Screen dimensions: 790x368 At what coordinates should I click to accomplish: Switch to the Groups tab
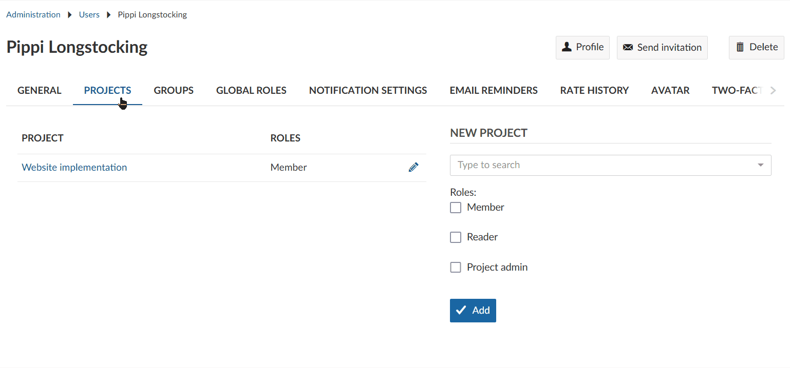pos(174,90)
